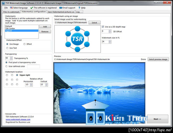Increase Watermark size with up arrow
The height and width of the screenshot is (133, 173).
tap(110, 41)
